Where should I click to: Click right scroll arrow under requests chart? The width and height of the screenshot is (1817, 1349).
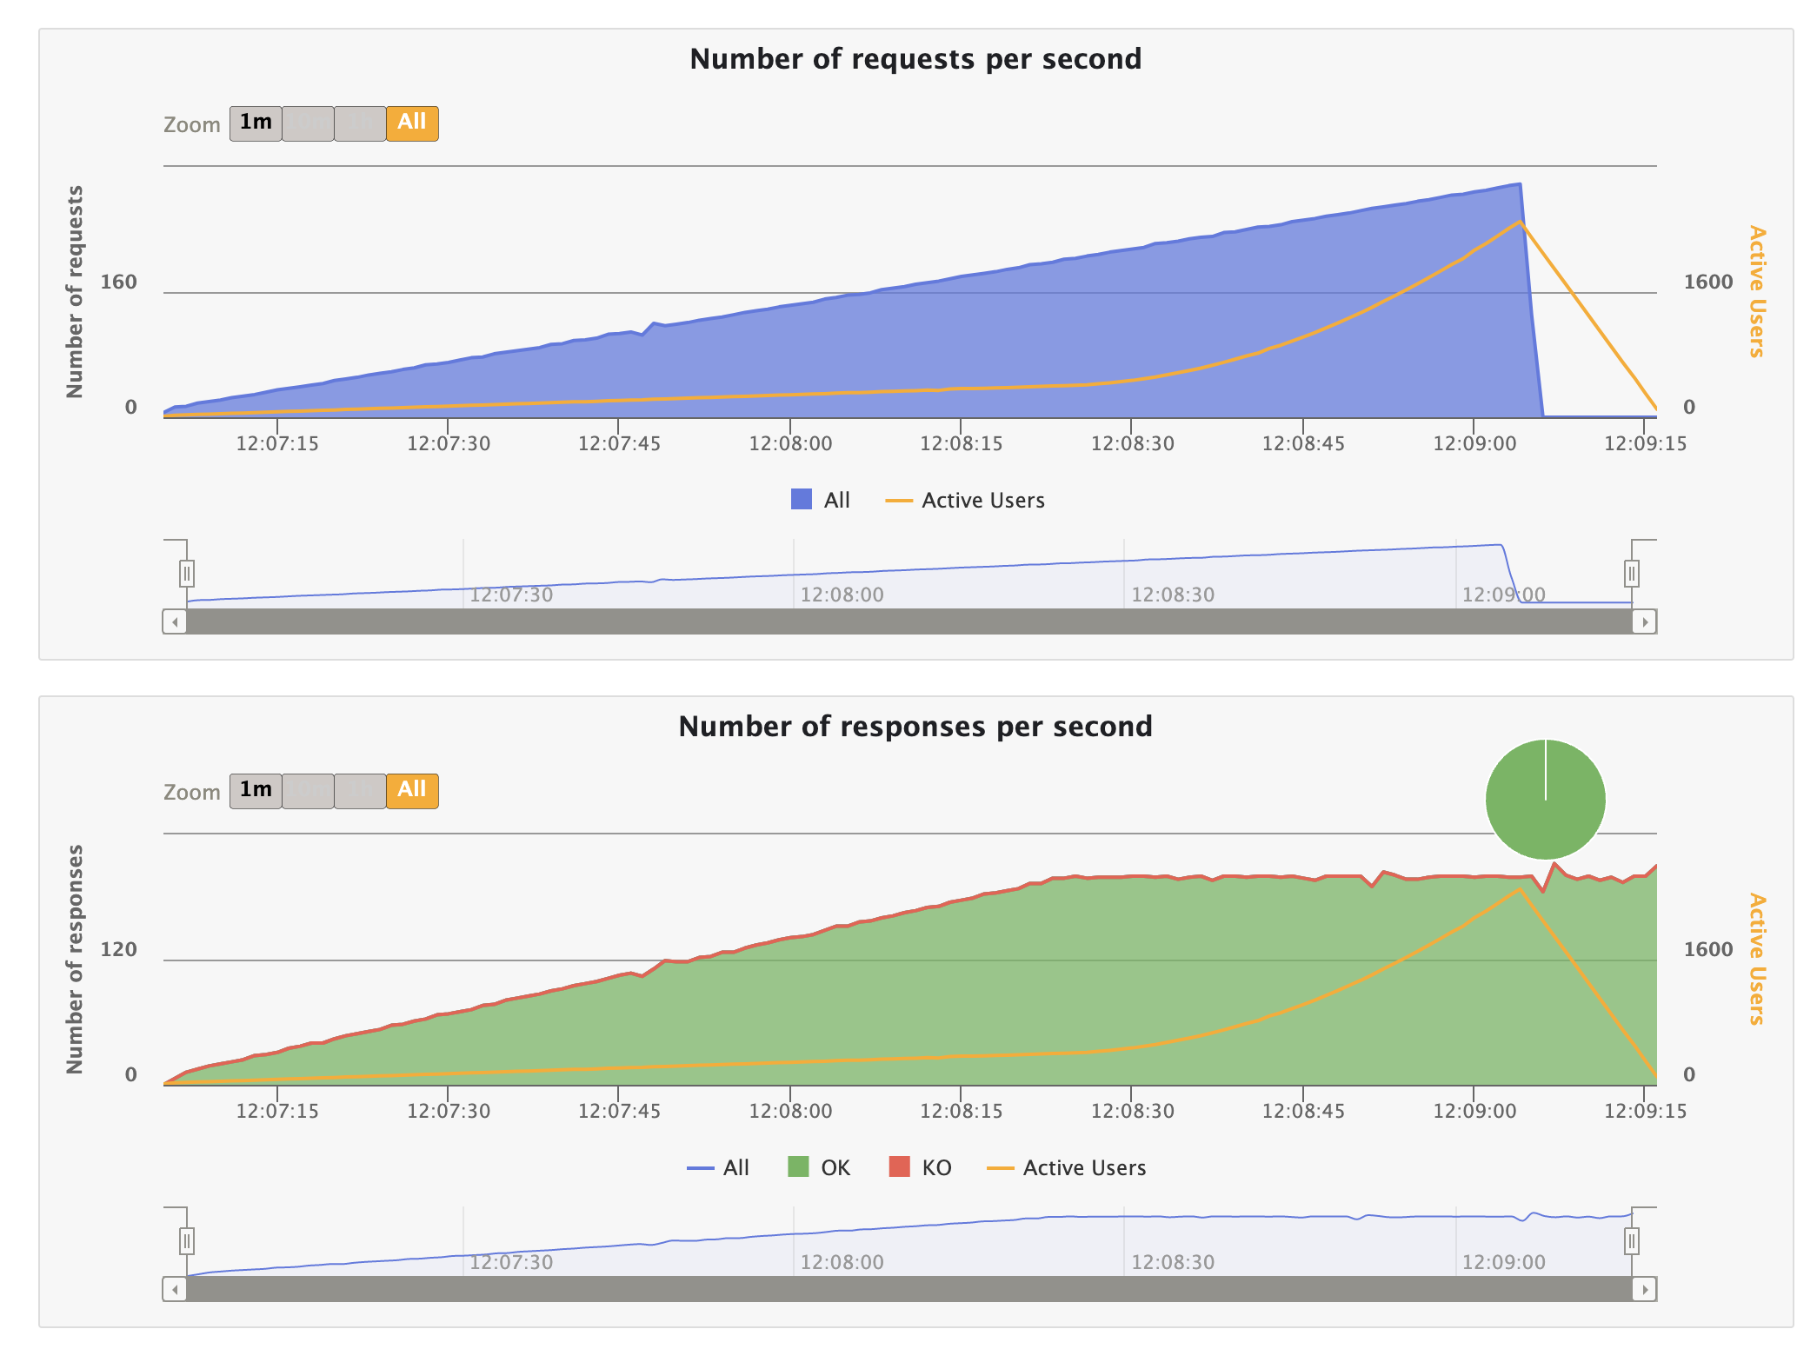click(1644, 622)
